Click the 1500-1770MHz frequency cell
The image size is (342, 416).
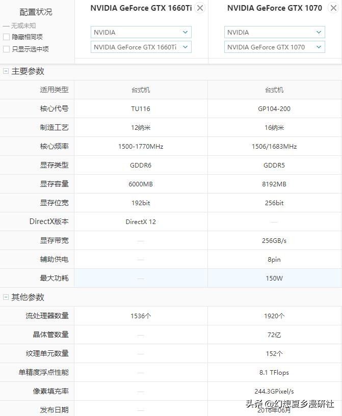tap(141, 147)
